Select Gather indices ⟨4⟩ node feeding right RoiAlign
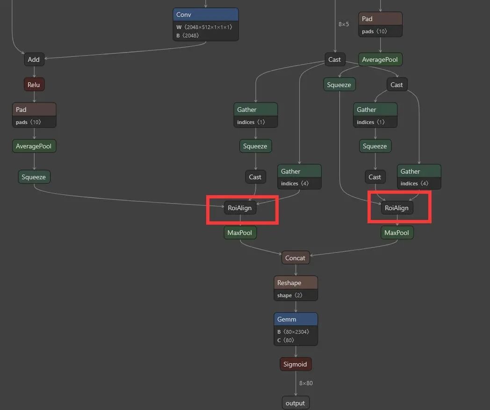Image resolution: width=490 pixels, height=410 pixels. 419,177
